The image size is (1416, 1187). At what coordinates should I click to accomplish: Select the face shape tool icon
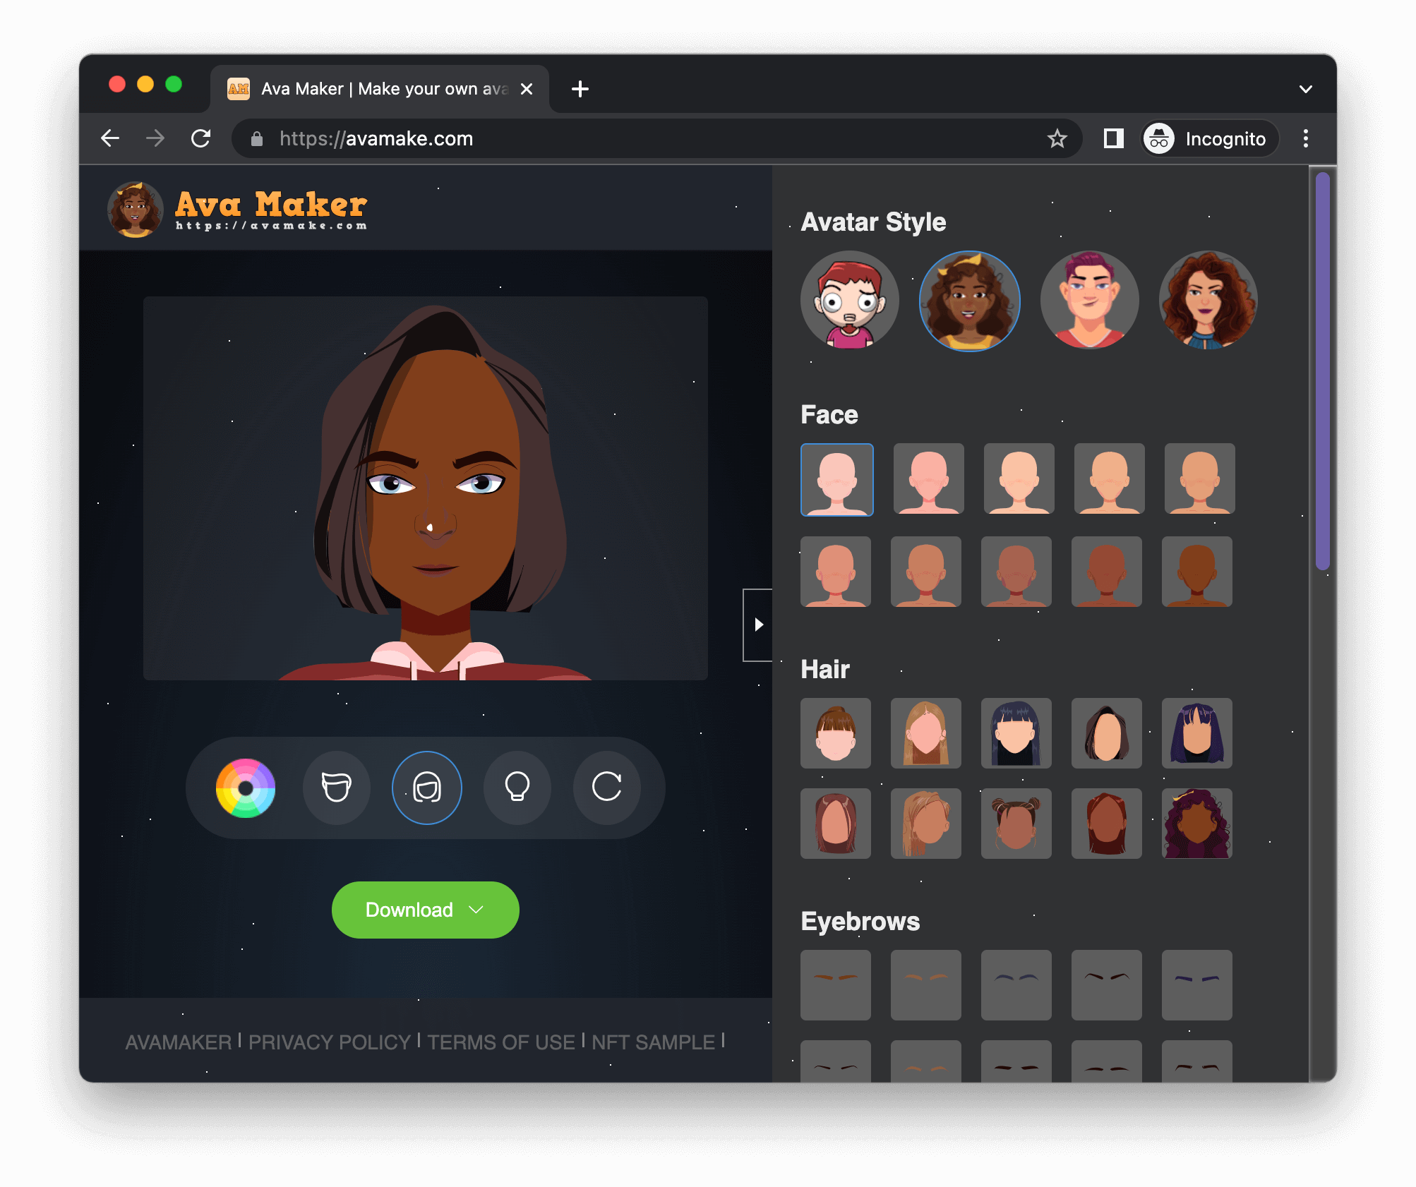click(x=336, y=788)
